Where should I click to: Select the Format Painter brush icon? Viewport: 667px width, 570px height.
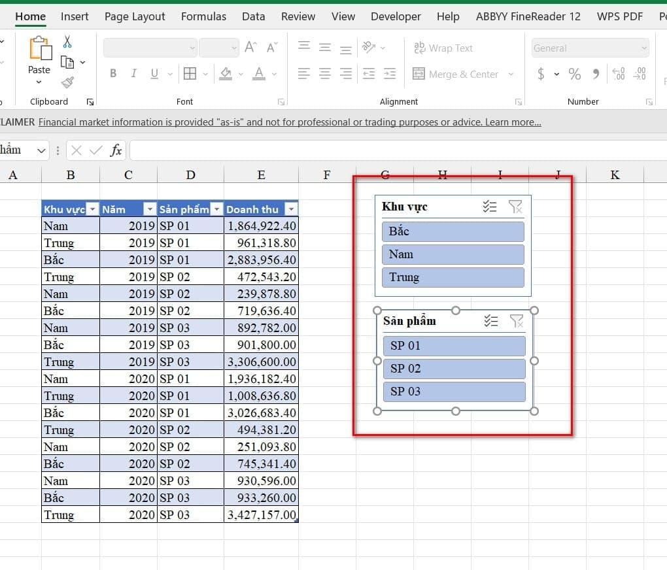pos(67,82)
